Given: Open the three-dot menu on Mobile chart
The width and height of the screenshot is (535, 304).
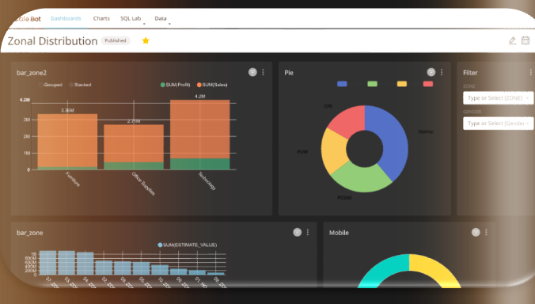Looking at the screenshot, I should coord(486,232).
